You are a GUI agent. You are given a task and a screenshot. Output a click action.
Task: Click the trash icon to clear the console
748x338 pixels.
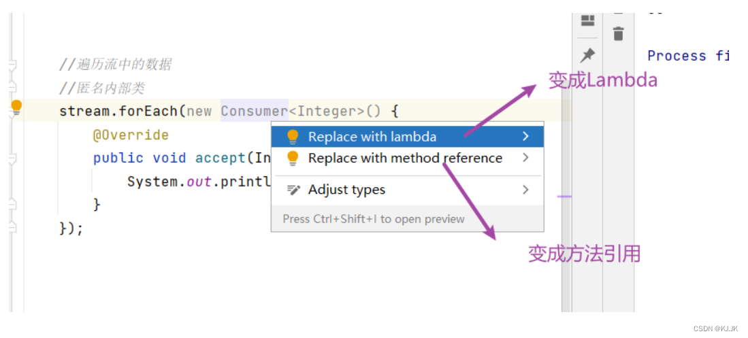coord(618,33)
